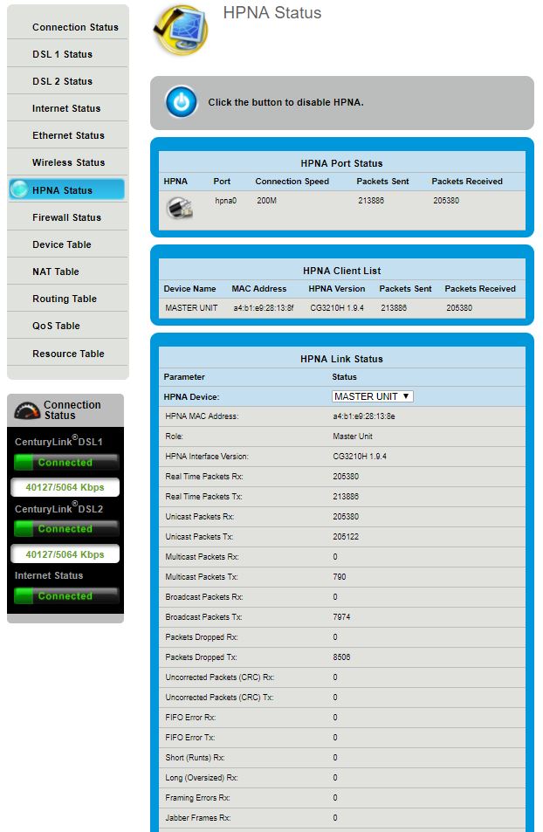Navigate to Ethernet Status
The height and width of the screenshot is (832, 543).
[x=68, y=135]
